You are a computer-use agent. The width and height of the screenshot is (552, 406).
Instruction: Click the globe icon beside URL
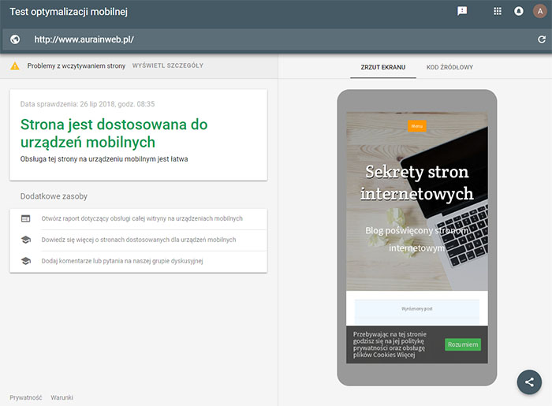tap(15, 39)
